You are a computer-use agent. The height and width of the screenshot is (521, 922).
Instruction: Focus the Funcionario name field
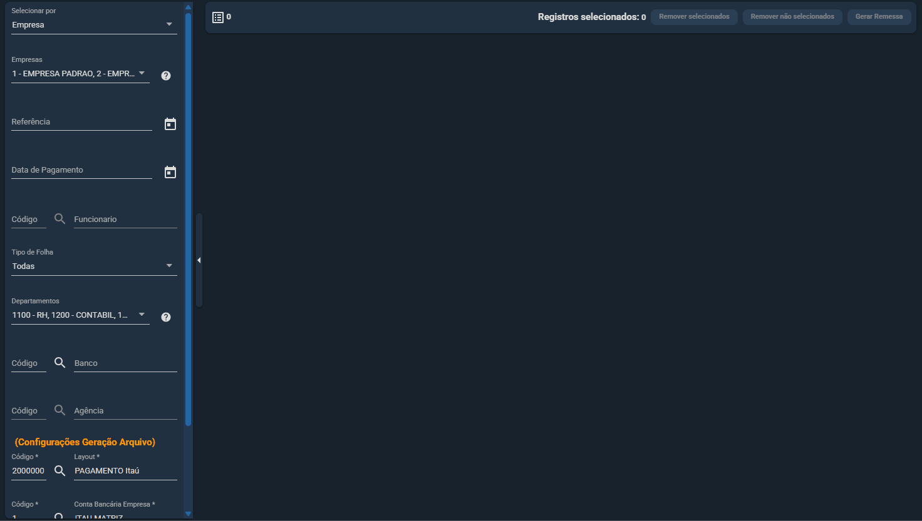pos(125,220)
